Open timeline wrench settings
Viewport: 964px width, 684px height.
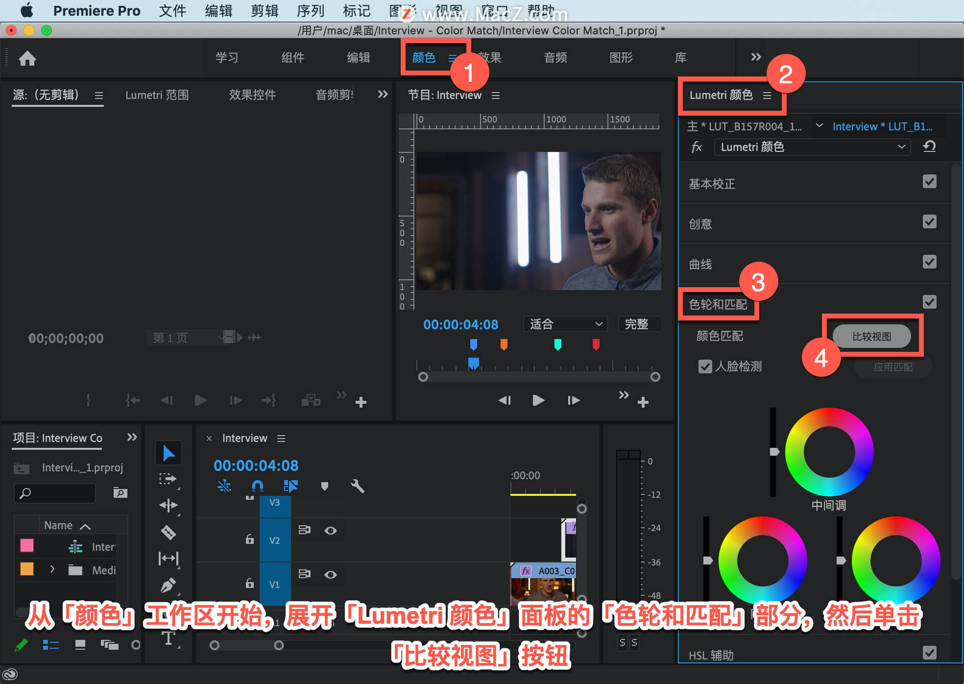(x=357, y=486)
